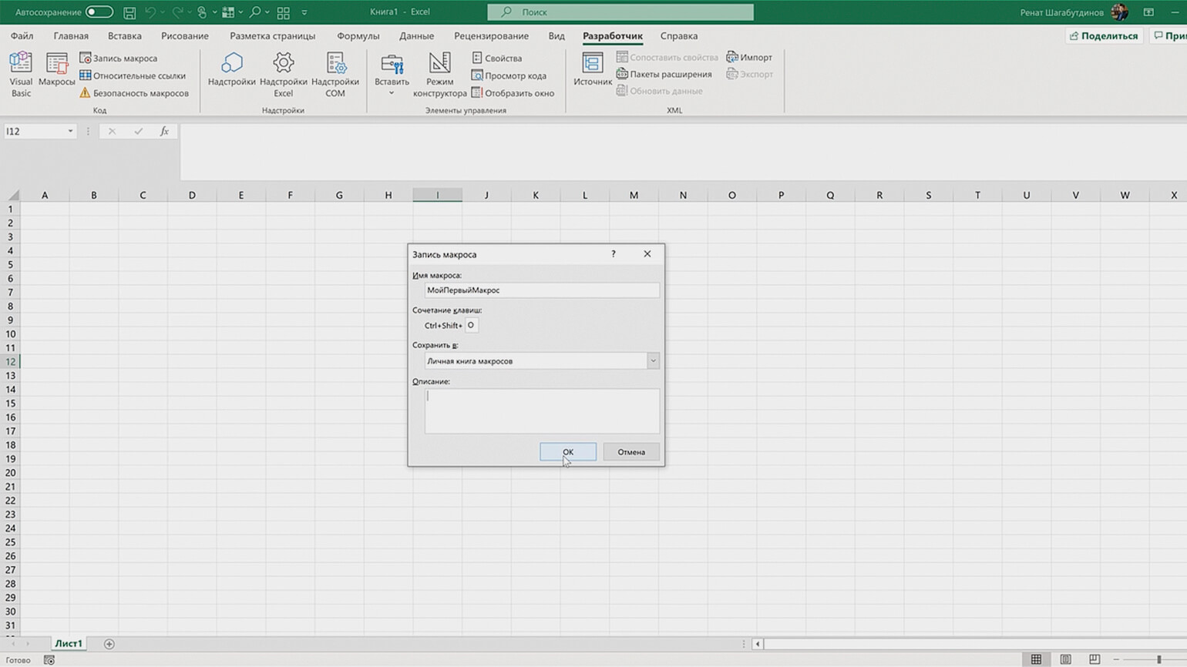Click the Save floppy disk icon
This screenshot has height=667, width=1187.
tap(129, 12)
